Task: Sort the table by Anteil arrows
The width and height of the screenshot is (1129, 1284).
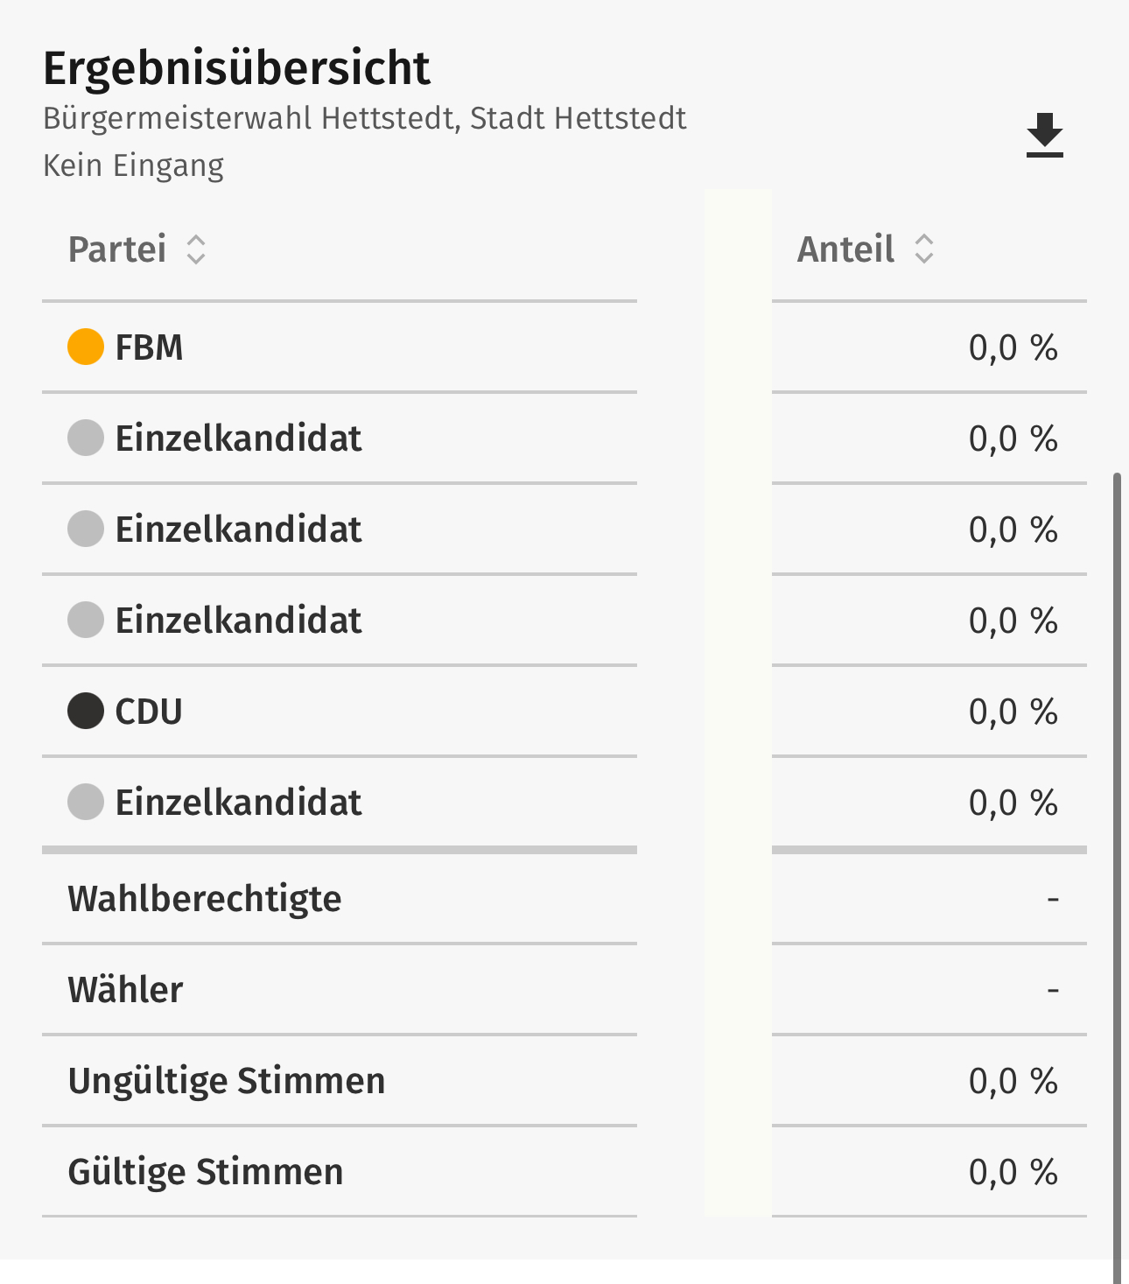Action: 924,249
